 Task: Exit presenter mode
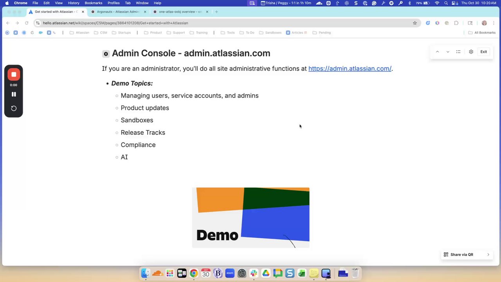[x=484, y=52]
